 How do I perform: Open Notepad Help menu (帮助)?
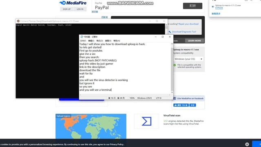coord(117,41)
